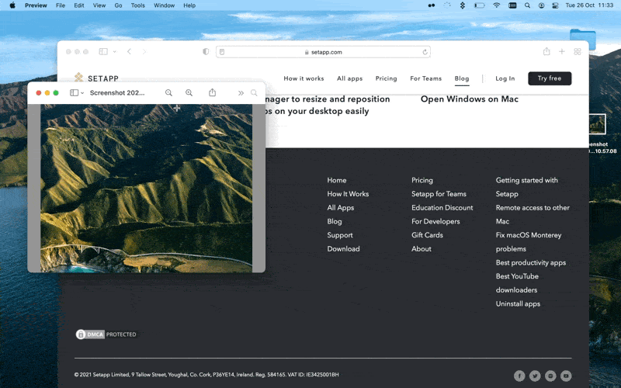Go forward in Safari

[144, 51]
